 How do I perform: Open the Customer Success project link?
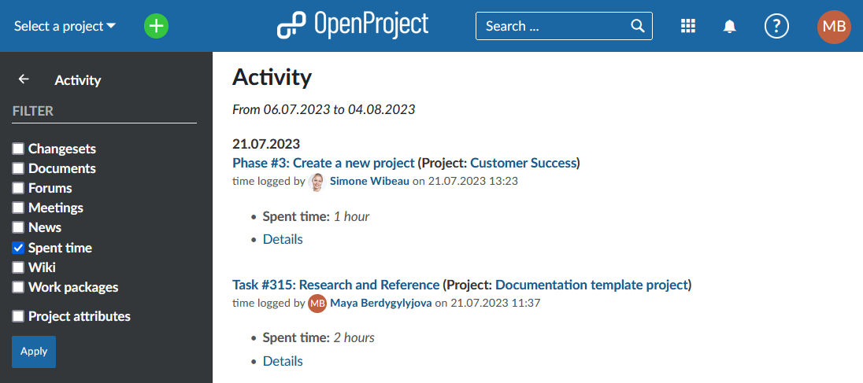[523, 163]
